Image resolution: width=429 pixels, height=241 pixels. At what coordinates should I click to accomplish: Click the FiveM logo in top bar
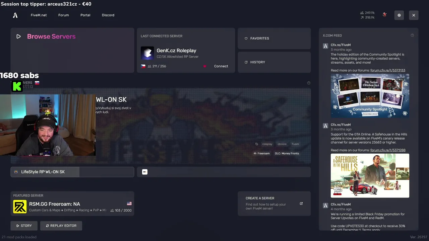click(x=15, y=15)
